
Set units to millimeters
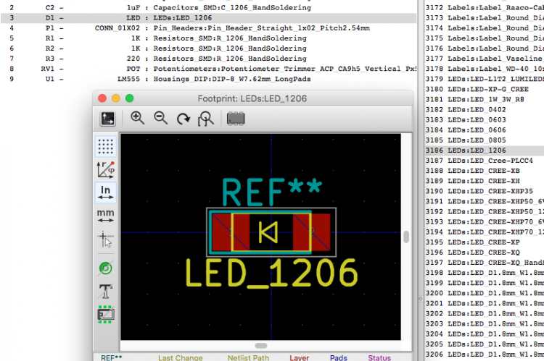point(105,216)
